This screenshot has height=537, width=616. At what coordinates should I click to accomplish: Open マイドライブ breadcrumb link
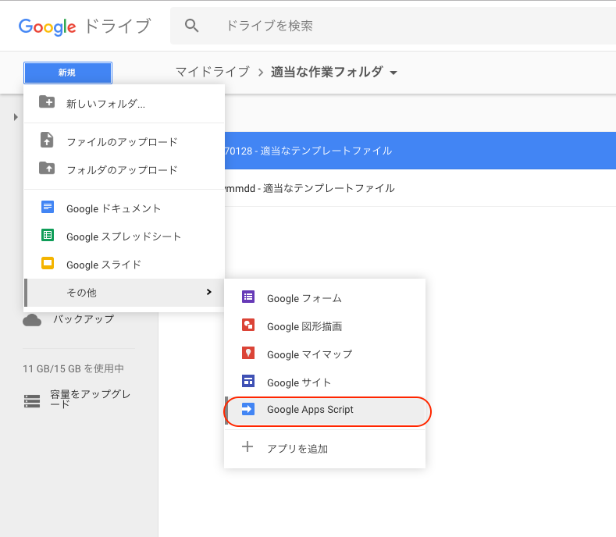coord(212,72)
